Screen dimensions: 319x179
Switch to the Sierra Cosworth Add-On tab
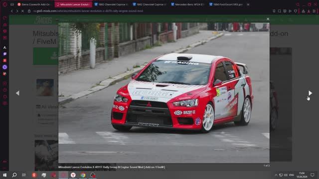tap(34, 4)
